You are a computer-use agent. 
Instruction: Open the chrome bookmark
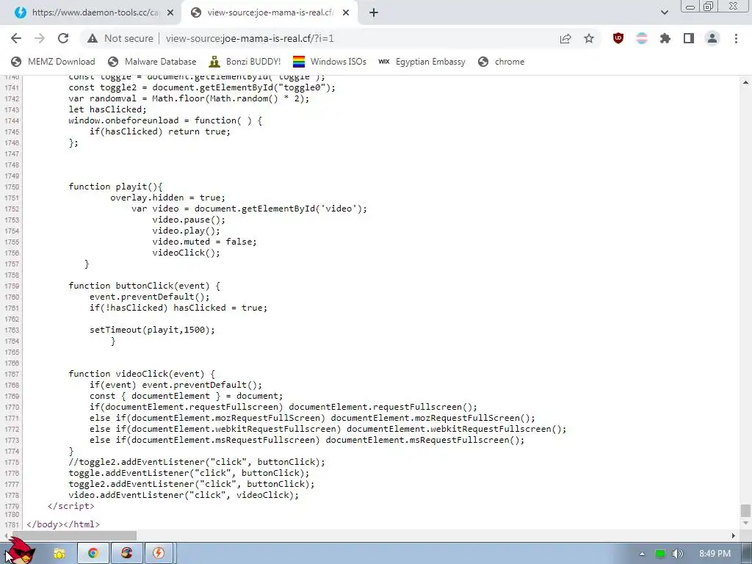coord(501,62)
